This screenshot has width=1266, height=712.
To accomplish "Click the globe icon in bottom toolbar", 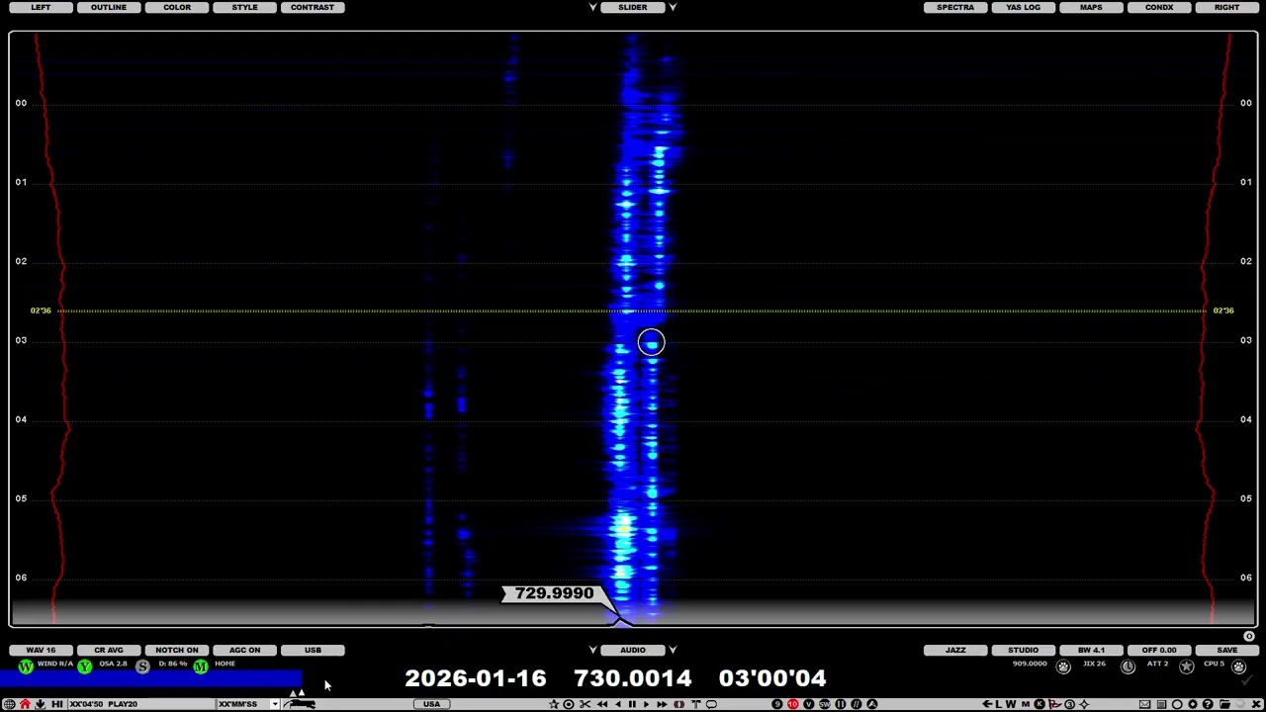I will click(x=9, y=704).
